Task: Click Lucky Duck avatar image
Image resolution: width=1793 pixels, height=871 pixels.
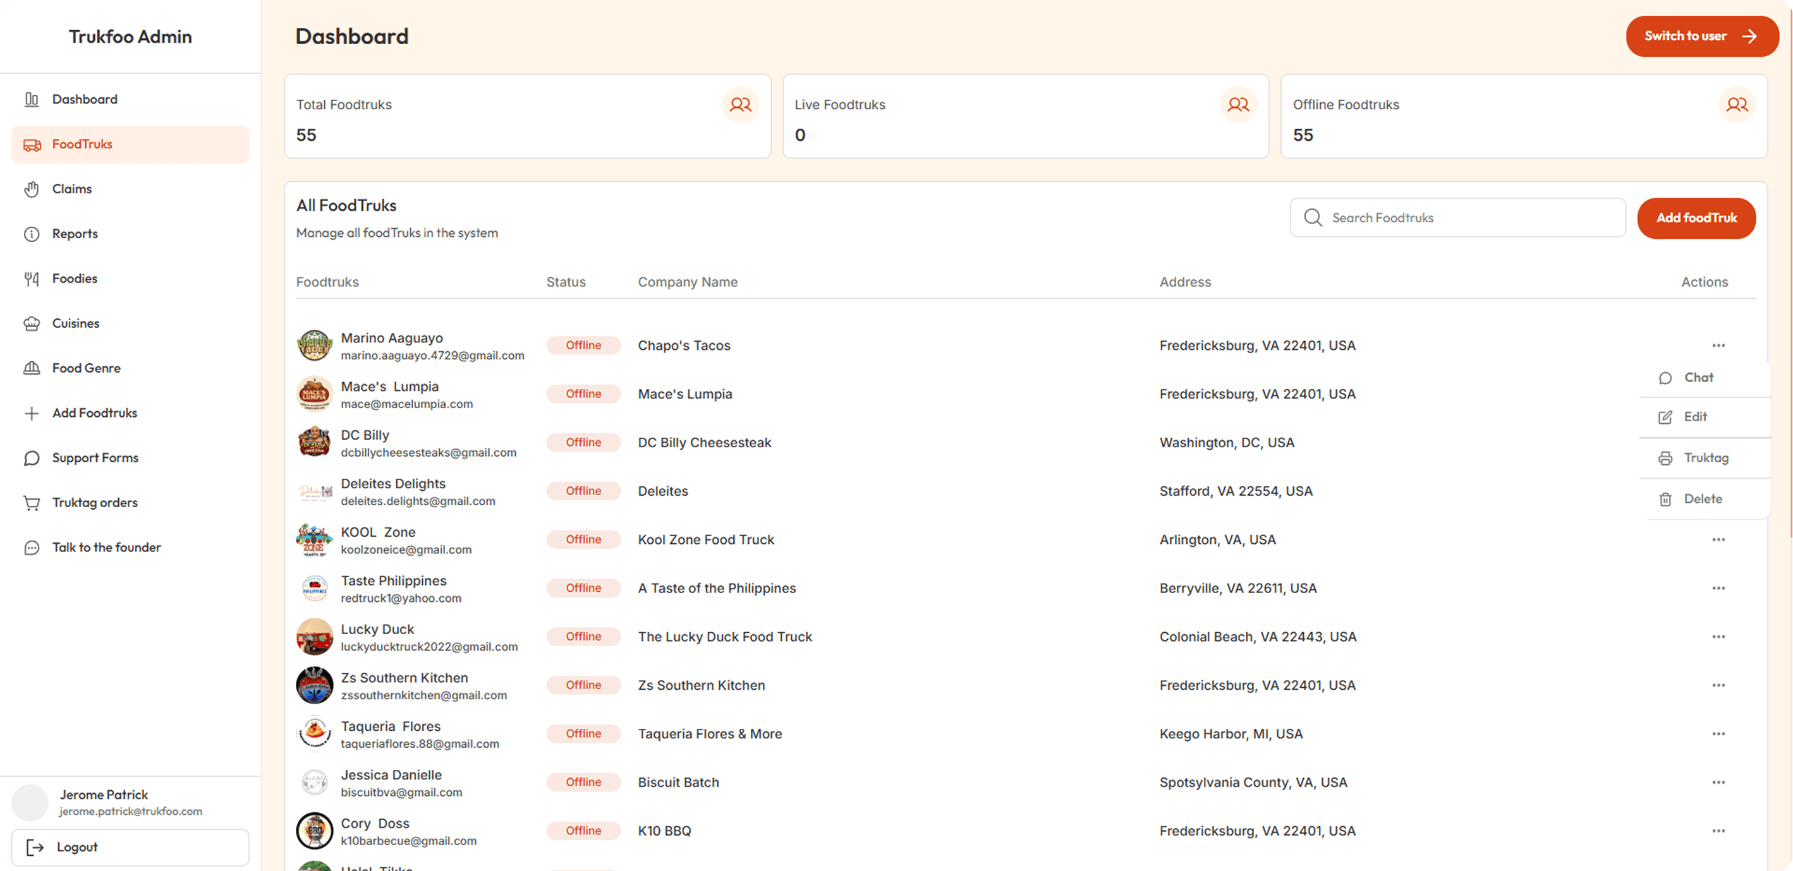Action: (x=315, y=637)
